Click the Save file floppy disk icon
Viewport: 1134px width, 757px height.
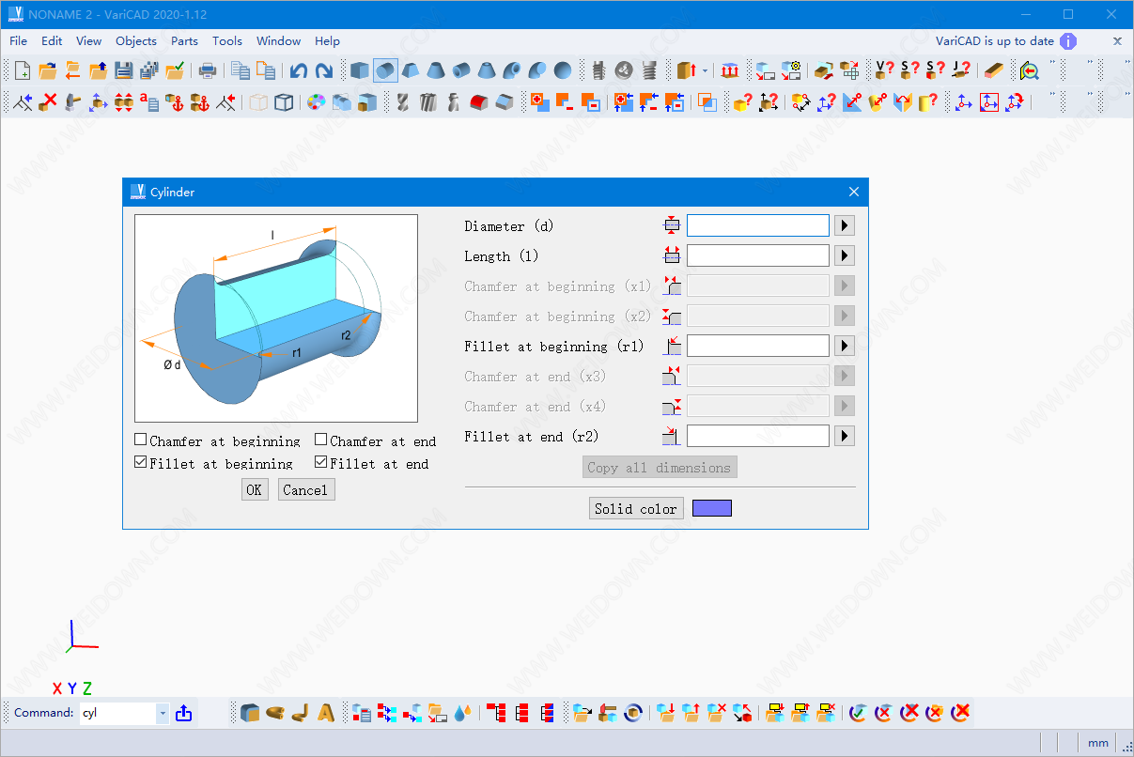tap(123, 70)
